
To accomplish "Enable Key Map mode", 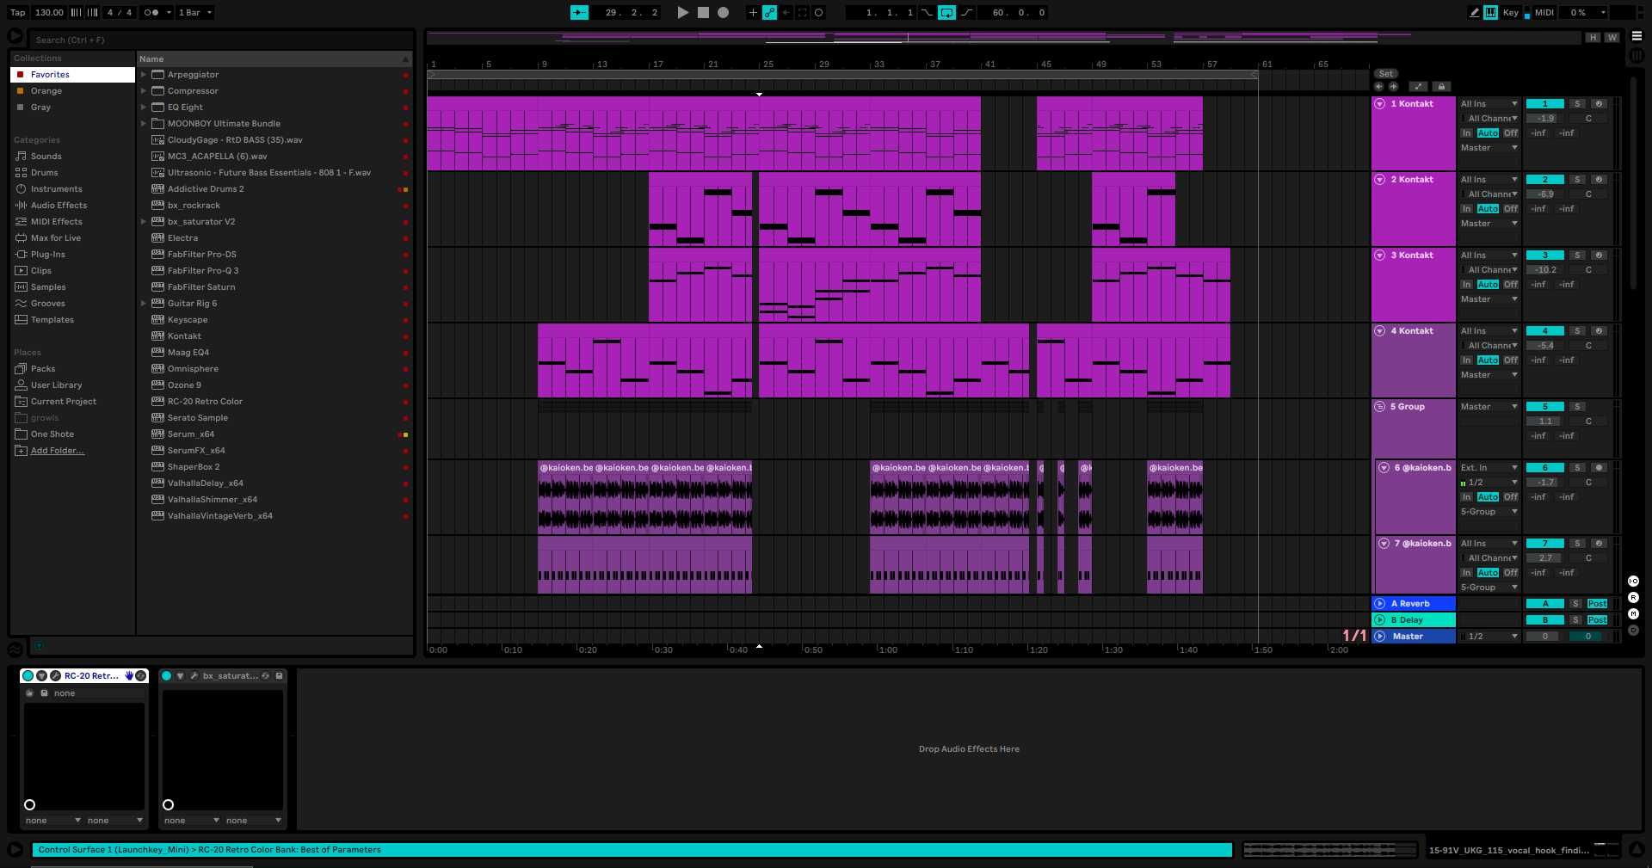I will (x=1510, y=12).
